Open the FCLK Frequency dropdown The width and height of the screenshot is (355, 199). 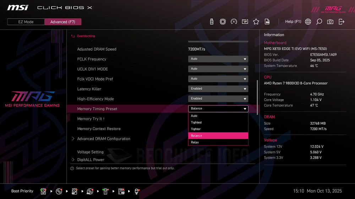pos(218,59)
